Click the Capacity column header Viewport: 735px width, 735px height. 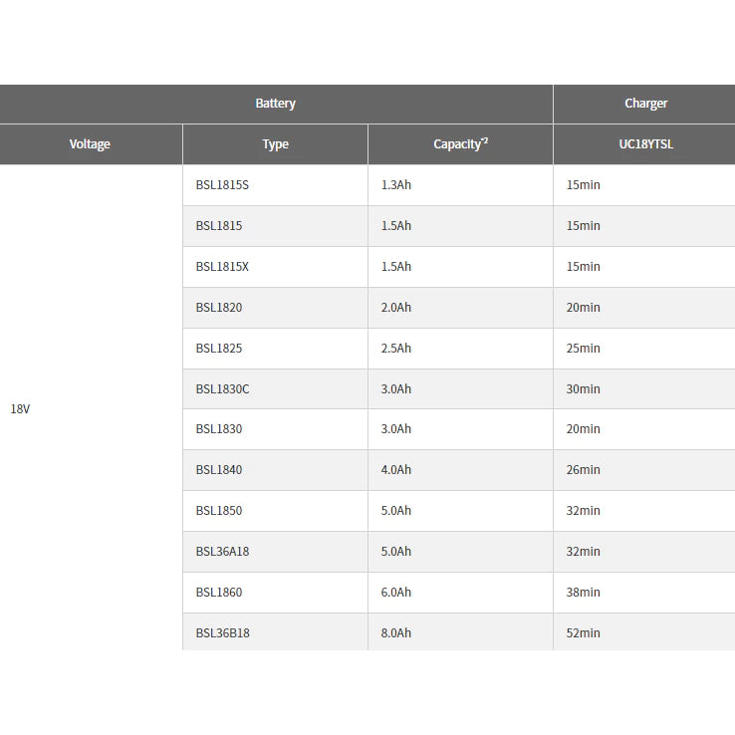click(460, 144)
